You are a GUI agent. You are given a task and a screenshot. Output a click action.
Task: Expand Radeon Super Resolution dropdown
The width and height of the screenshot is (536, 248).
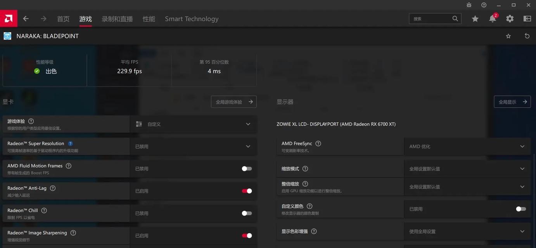(x=193, y=146)
